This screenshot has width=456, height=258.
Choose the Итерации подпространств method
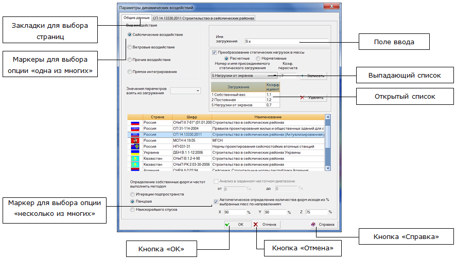click(x=133, y=194)
